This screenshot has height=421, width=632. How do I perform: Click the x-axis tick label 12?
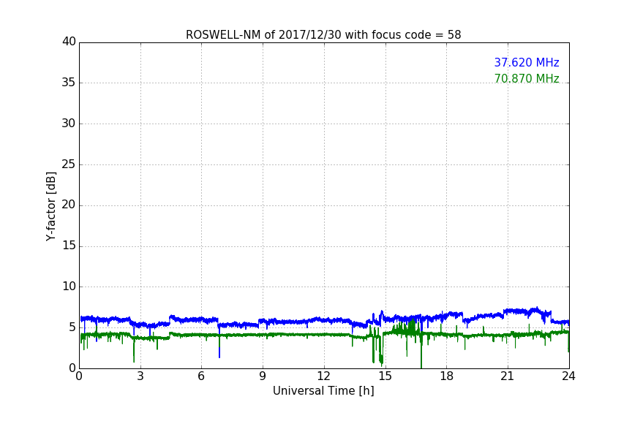pos(324,376)
